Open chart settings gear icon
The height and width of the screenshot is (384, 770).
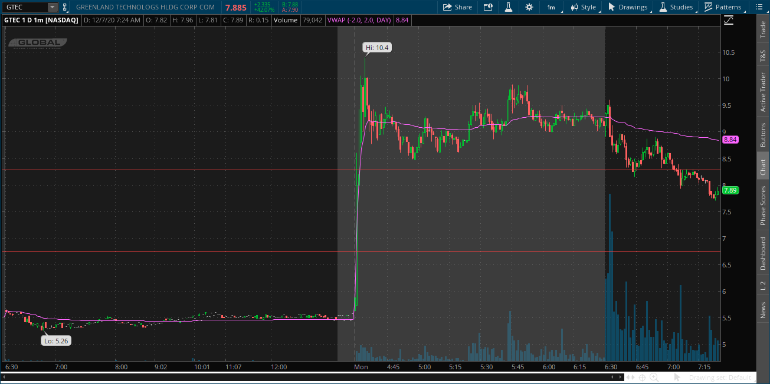(529, 7)
